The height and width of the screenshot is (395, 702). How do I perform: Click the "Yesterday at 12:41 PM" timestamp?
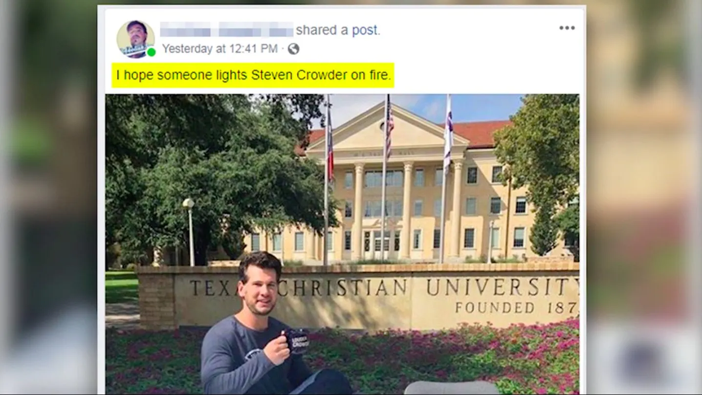(x=219, y=49)
